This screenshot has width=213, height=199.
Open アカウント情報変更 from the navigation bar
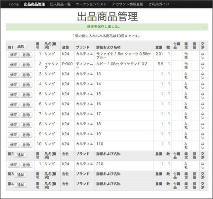click(128, 4)
